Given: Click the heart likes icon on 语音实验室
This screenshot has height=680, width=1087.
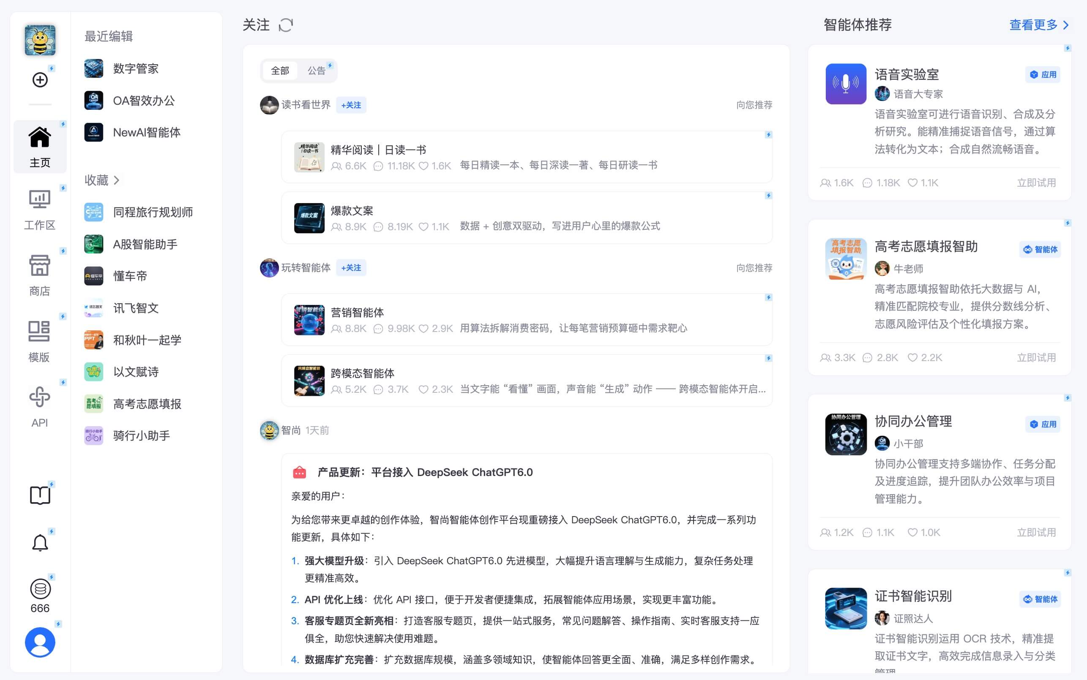Looking at the screenshot, I should tap(912, 182).
